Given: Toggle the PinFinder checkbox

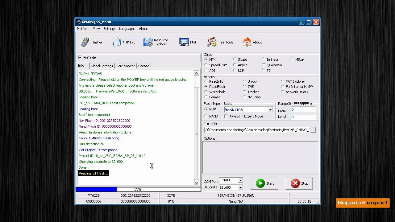Looking at the screenshot, I should coord(80,57).
